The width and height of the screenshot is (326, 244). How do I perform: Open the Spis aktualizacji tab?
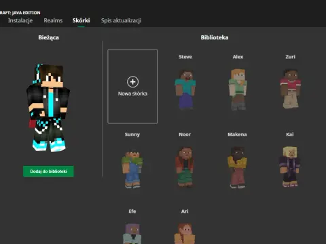(121, 20)
